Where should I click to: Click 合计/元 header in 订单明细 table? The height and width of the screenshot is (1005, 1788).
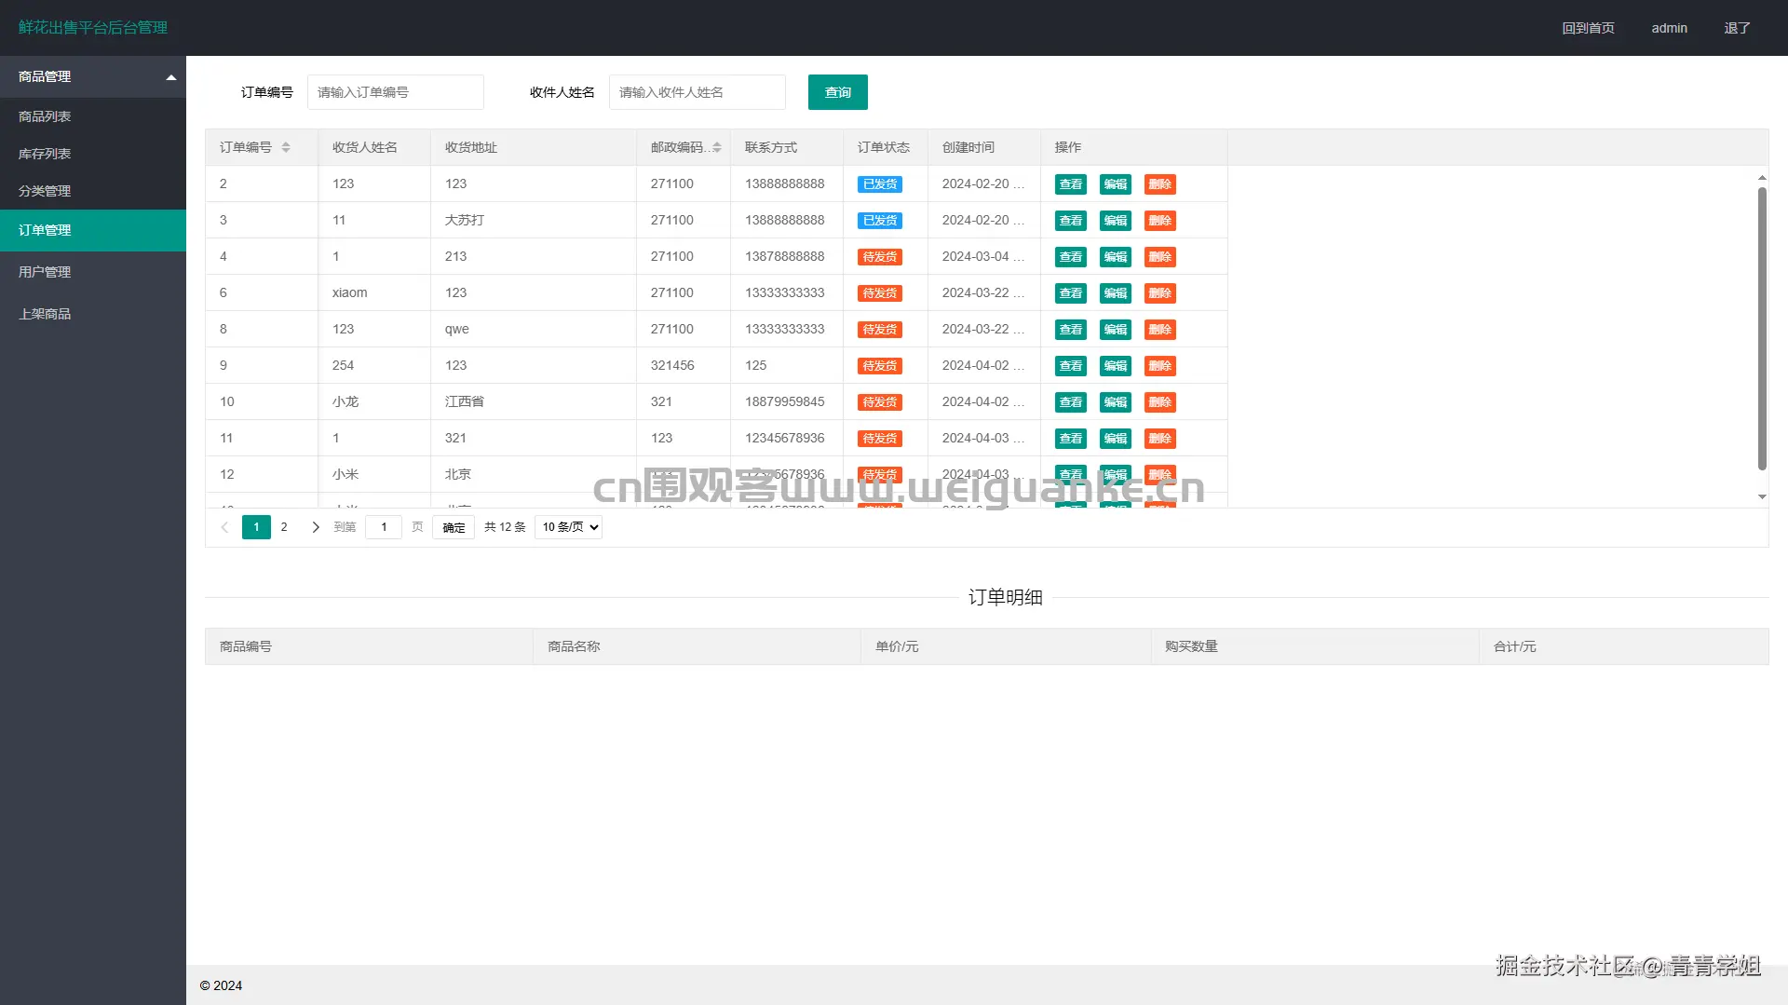click(x=1515, y=646)
